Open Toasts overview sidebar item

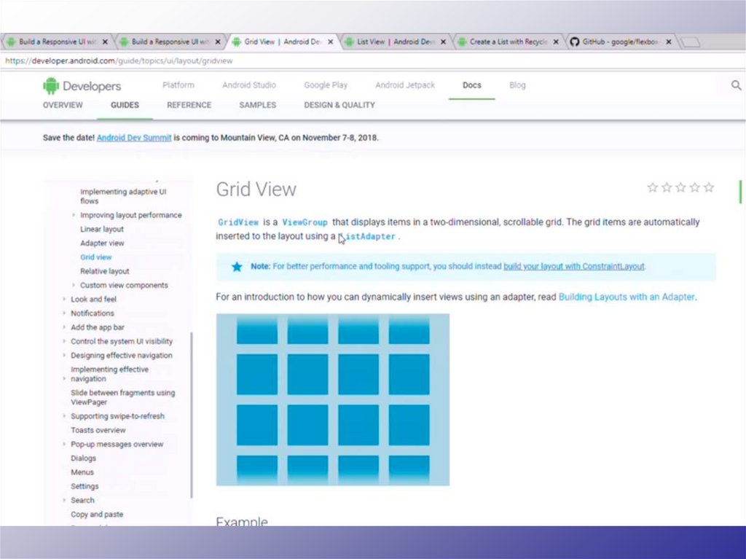pos(98,430)
